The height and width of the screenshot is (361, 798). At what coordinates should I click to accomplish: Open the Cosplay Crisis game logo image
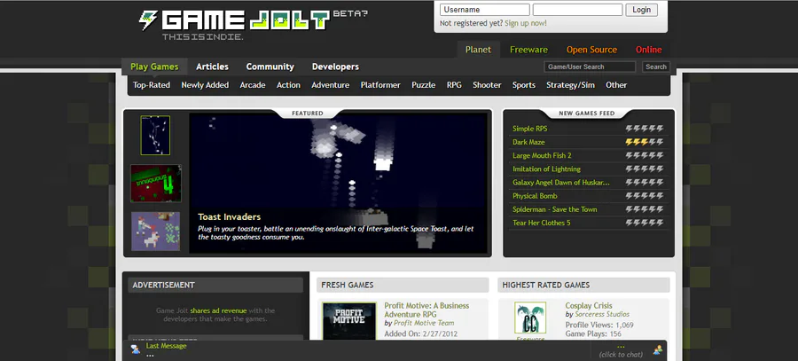pyautogui.click(x=530, y=318)
